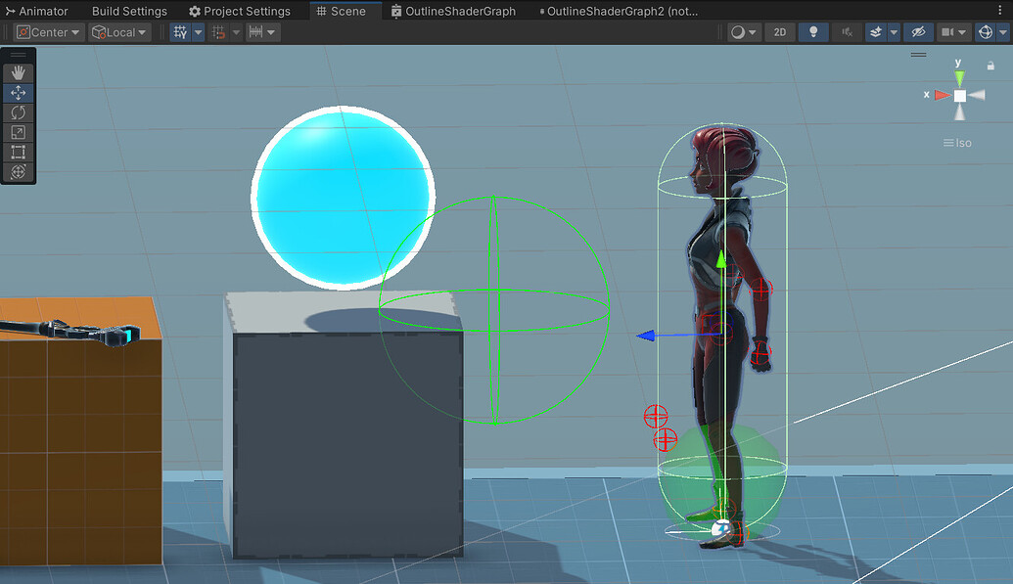The height and width of the screenshot is (584, 1013).
Task: Select the Scale tool
Action: (x=18, y=132)
